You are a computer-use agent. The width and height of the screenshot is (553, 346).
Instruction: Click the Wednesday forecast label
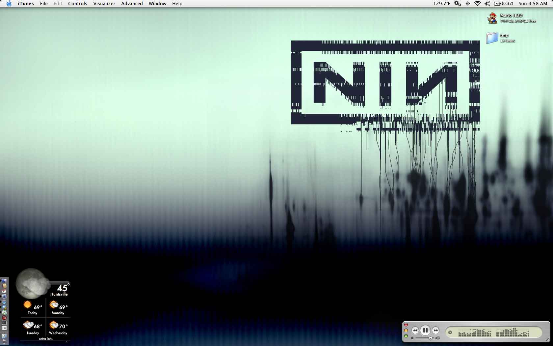(x=58, y=333)
